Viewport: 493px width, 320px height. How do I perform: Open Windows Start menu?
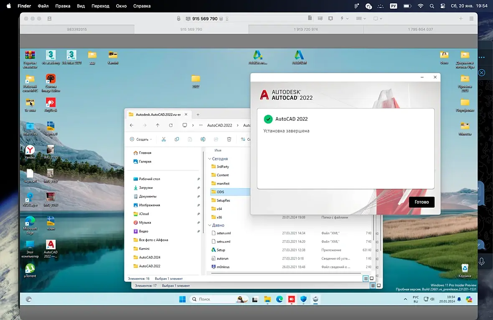coord(182,299)
